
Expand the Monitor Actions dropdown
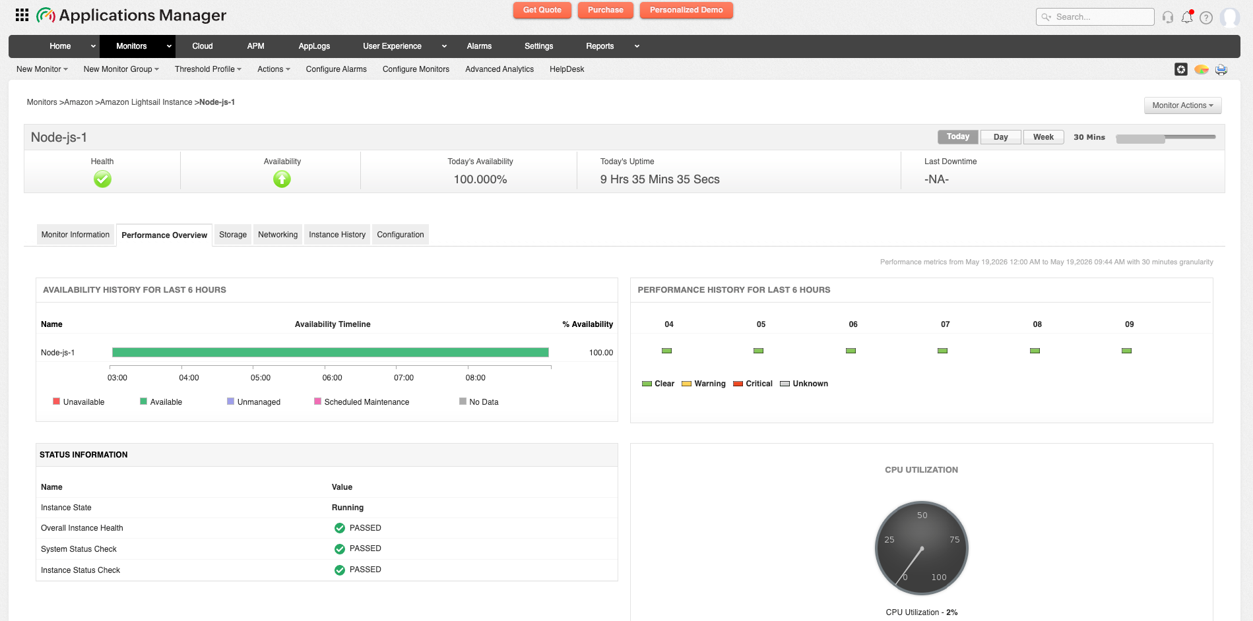[x=1182, y=105]
